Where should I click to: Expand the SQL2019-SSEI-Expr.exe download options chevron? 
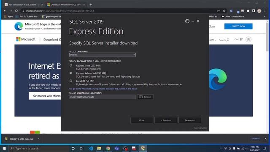click(x=39, y=139)
